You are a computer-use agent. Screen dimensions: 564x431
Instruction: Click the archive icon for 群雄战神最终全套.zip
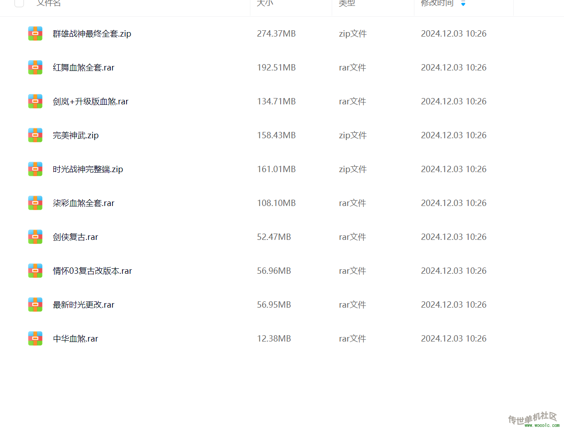pos(35,33)
